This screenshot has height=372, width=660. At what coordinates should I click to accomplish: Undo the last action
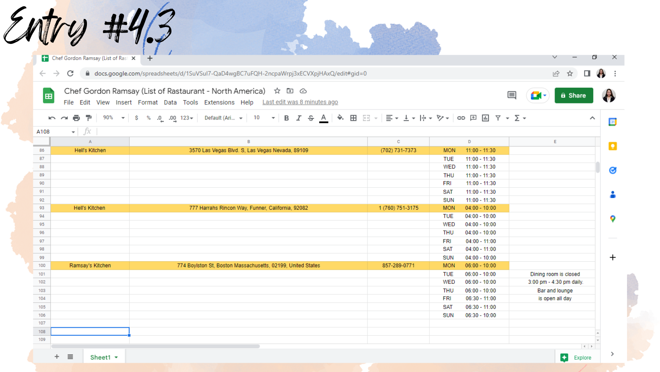[x=52, y=118]
